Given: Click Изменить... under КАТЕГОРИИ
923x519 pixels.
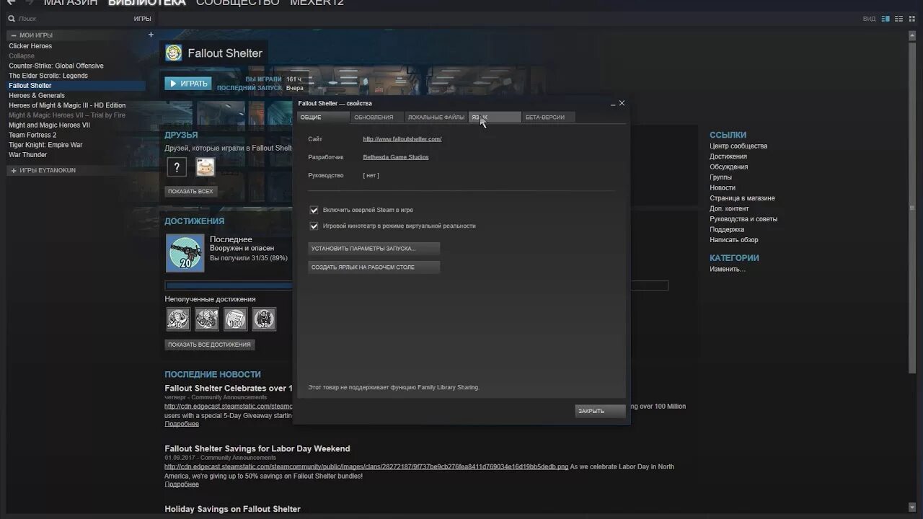Looking at the screenshot, I should point(728,269).
